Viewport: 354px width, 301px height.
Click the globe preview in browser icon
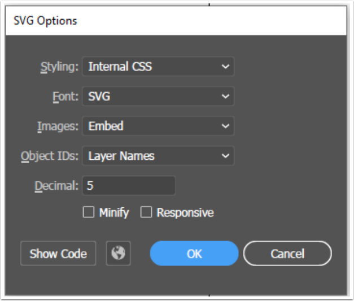coord(119,253)
